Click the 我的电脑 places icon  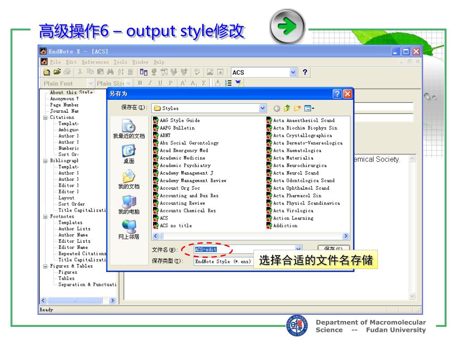[129, 205]
